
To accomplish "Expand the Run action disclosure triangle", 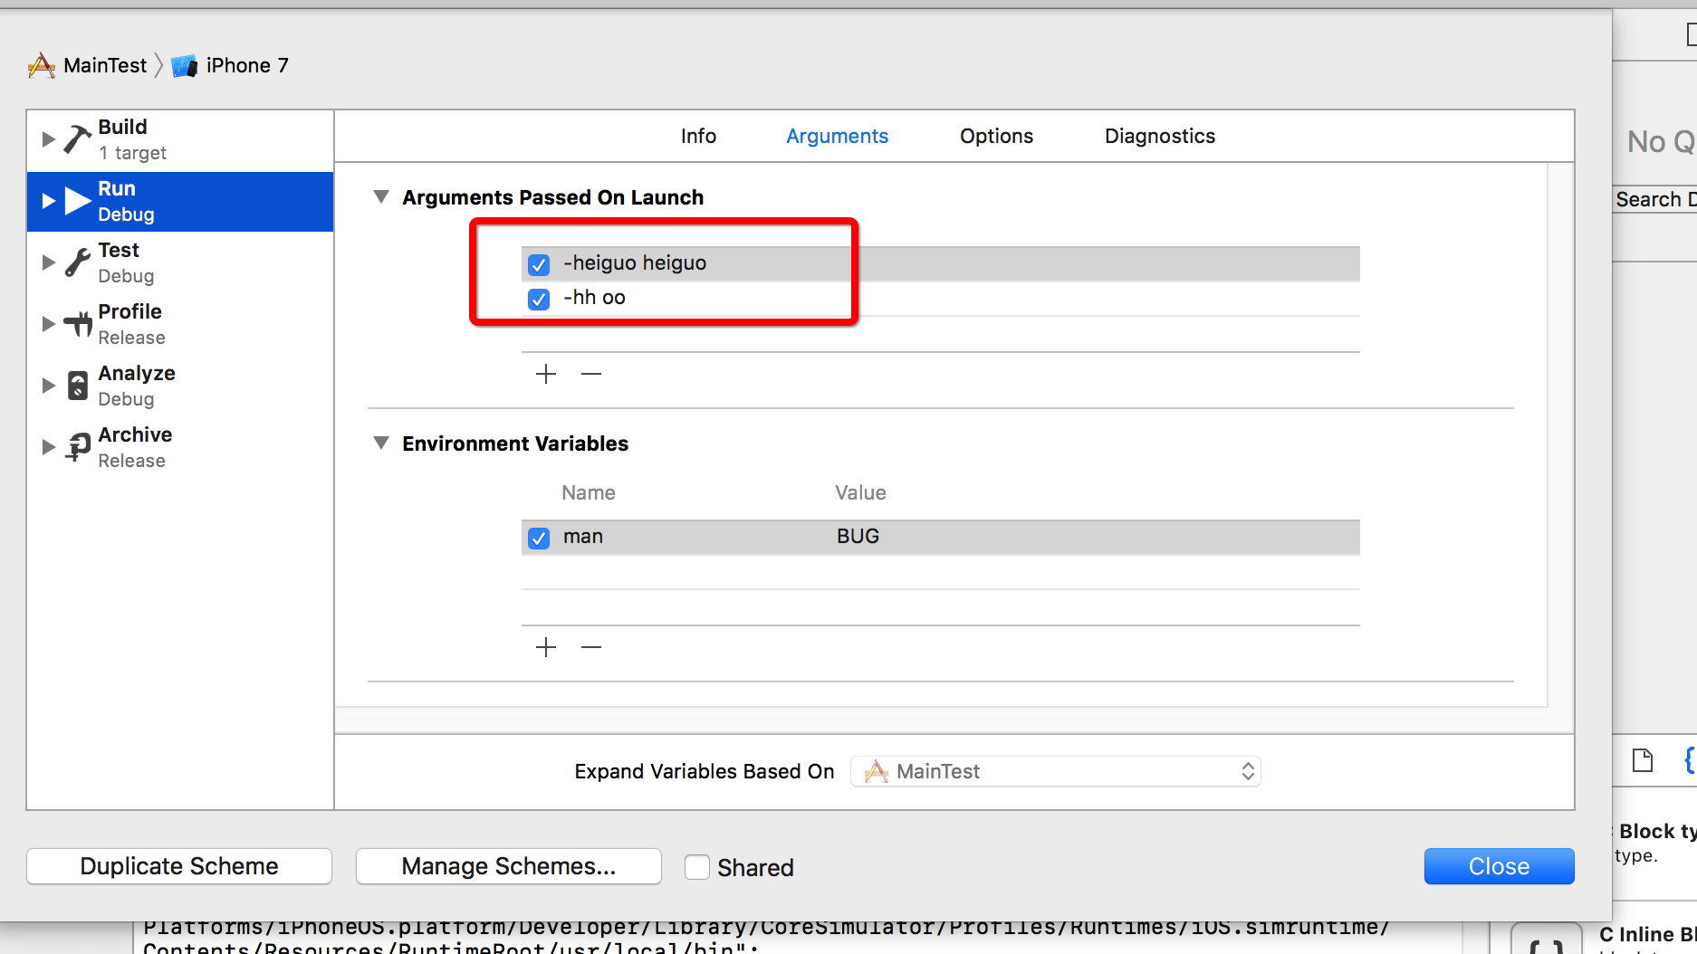I will [49, 201].
